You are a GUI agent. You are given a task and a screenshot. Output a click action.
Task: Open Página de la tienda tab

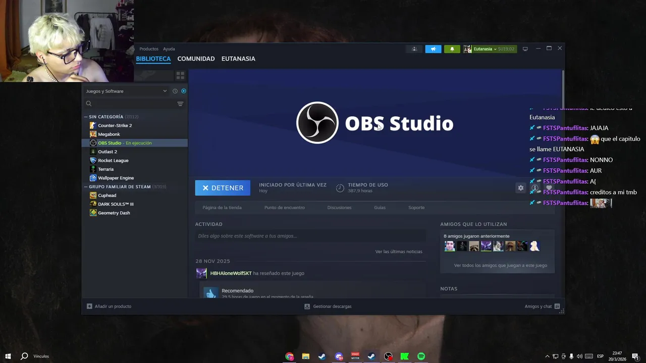point(222,208)
